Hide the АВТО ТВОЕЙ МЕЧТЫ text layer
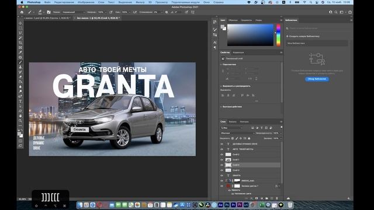374x210 pixels. coord(221,149)
